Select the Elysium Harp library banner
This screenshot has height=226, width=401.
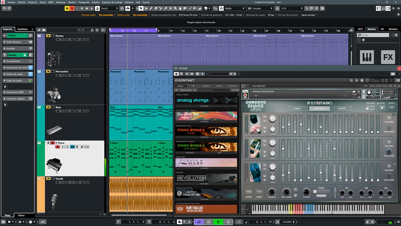(206, 162)
